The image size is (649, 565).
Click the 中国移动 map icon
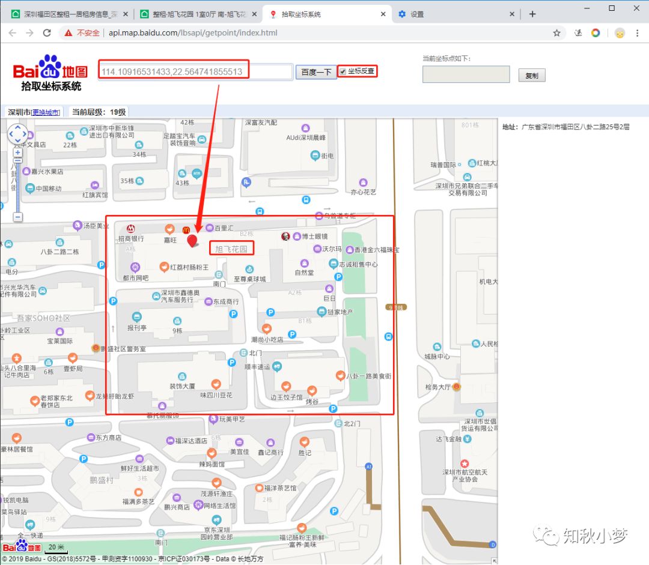tap(30, 189)
